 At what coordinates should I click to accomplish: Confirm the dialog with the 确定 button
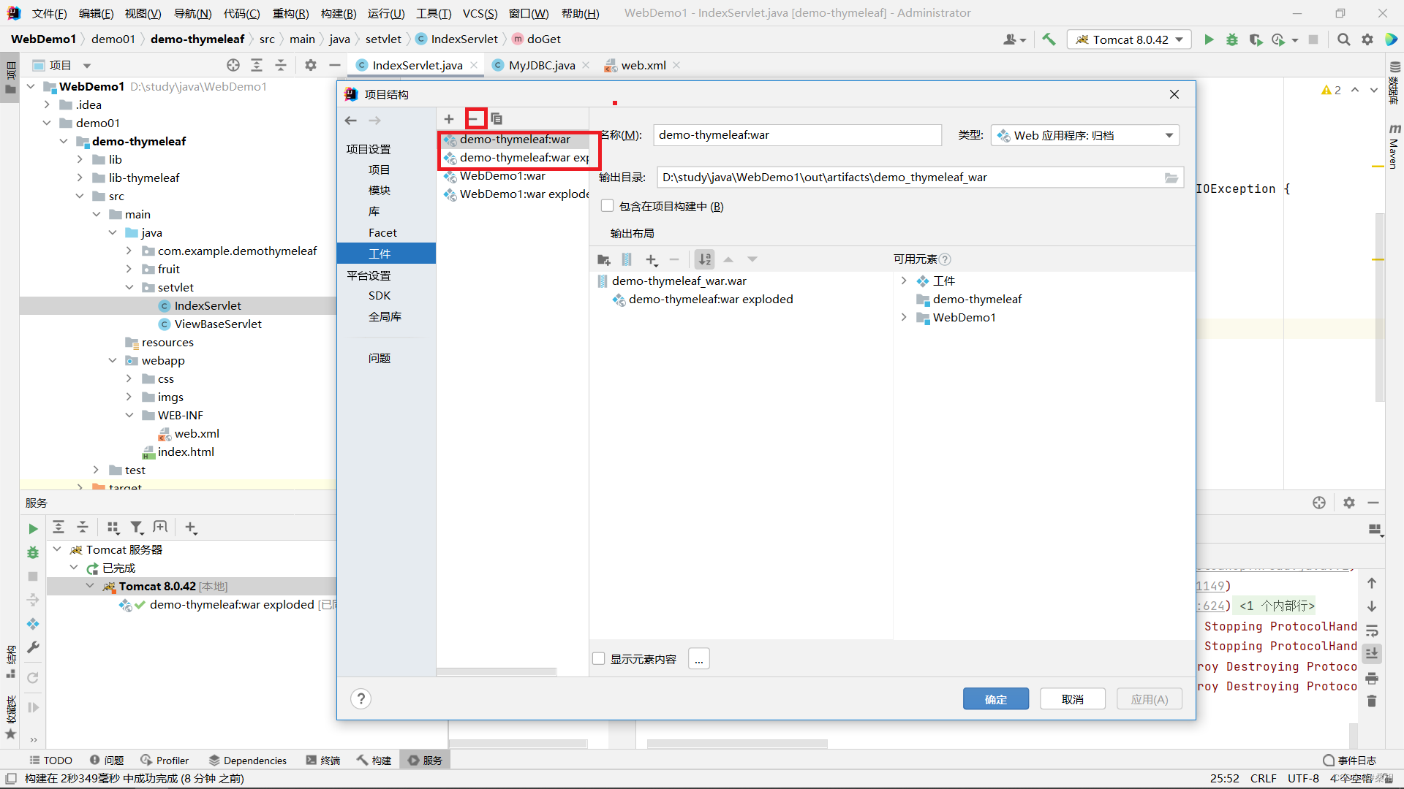coord(995,699)
